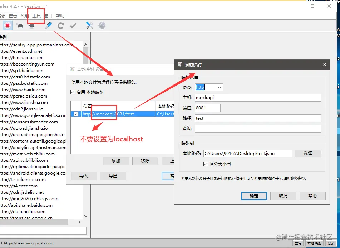Click the 本地映射 status bar button
Image resolution: width=340 pixels, height=248 pixels.
click(314, 243)
